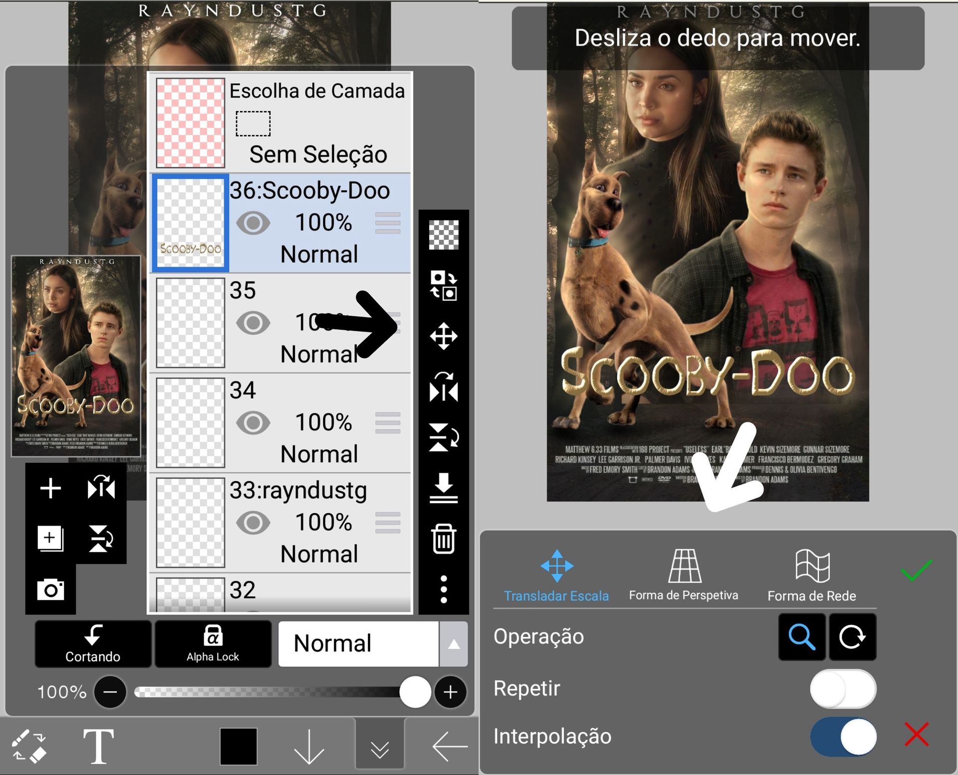Screen dimensions: 958x775
Task: Tap 'Sem Seleção' text
Action: click(318, 154)
